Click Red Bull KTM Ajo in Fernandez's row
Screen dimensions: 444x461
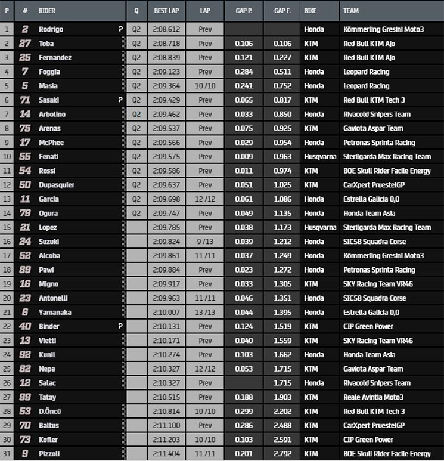369,58
